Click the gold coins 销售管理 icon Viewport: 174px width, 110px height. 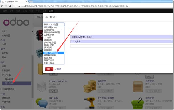[90, 86]
